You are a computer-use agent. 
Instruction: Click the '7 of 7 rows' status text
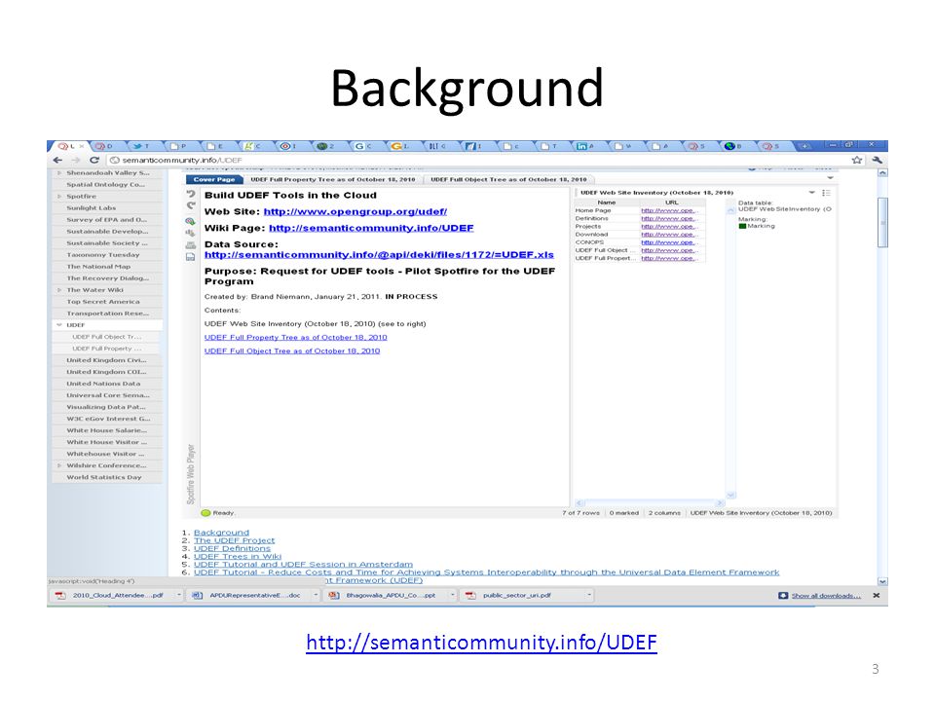(580, 513)
